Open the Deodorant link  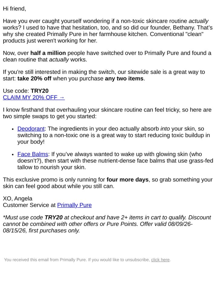click(31, 129)
